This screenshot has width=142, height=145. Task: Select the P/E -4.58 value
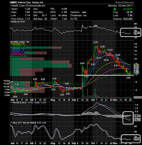(x=64, y=9)
